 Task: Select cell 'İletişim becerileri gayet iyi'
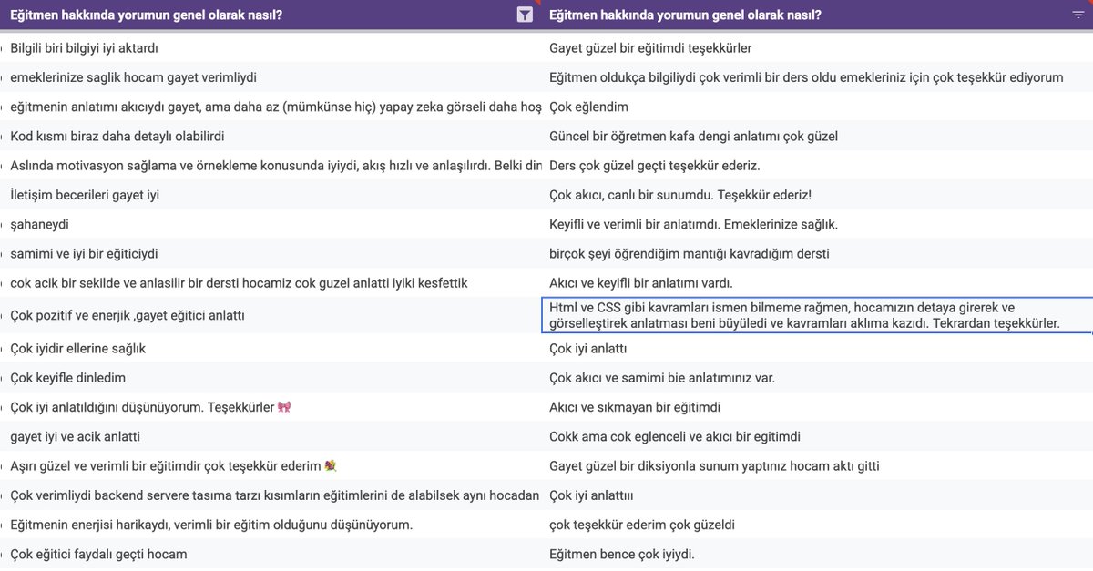[271, 195]
